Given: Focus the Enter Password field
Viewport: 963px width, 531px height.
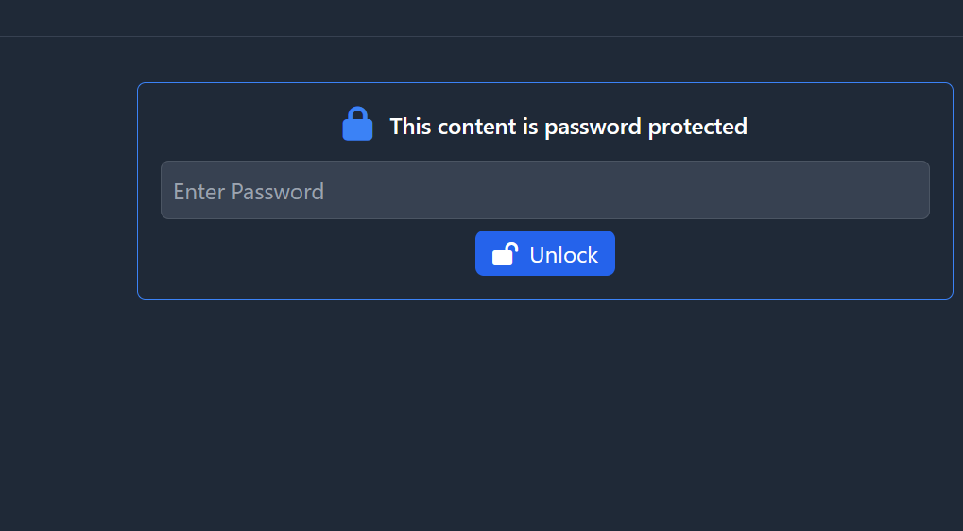Looking at the screenshot, I should pos(544,190).
